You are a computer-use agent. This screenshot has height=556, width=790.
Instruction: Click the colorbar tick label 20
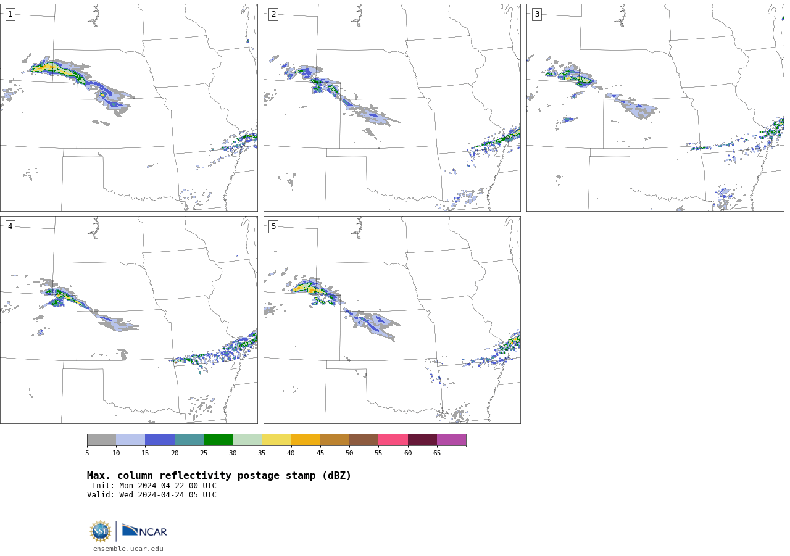click(175, 454)
